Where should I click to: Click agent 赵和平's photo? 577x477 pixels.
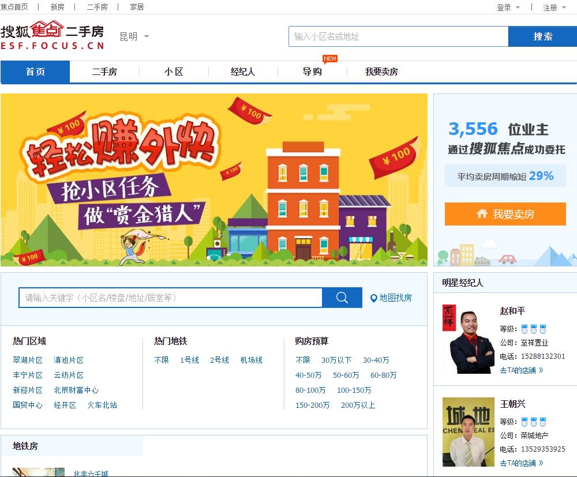[x=468, y=339]
